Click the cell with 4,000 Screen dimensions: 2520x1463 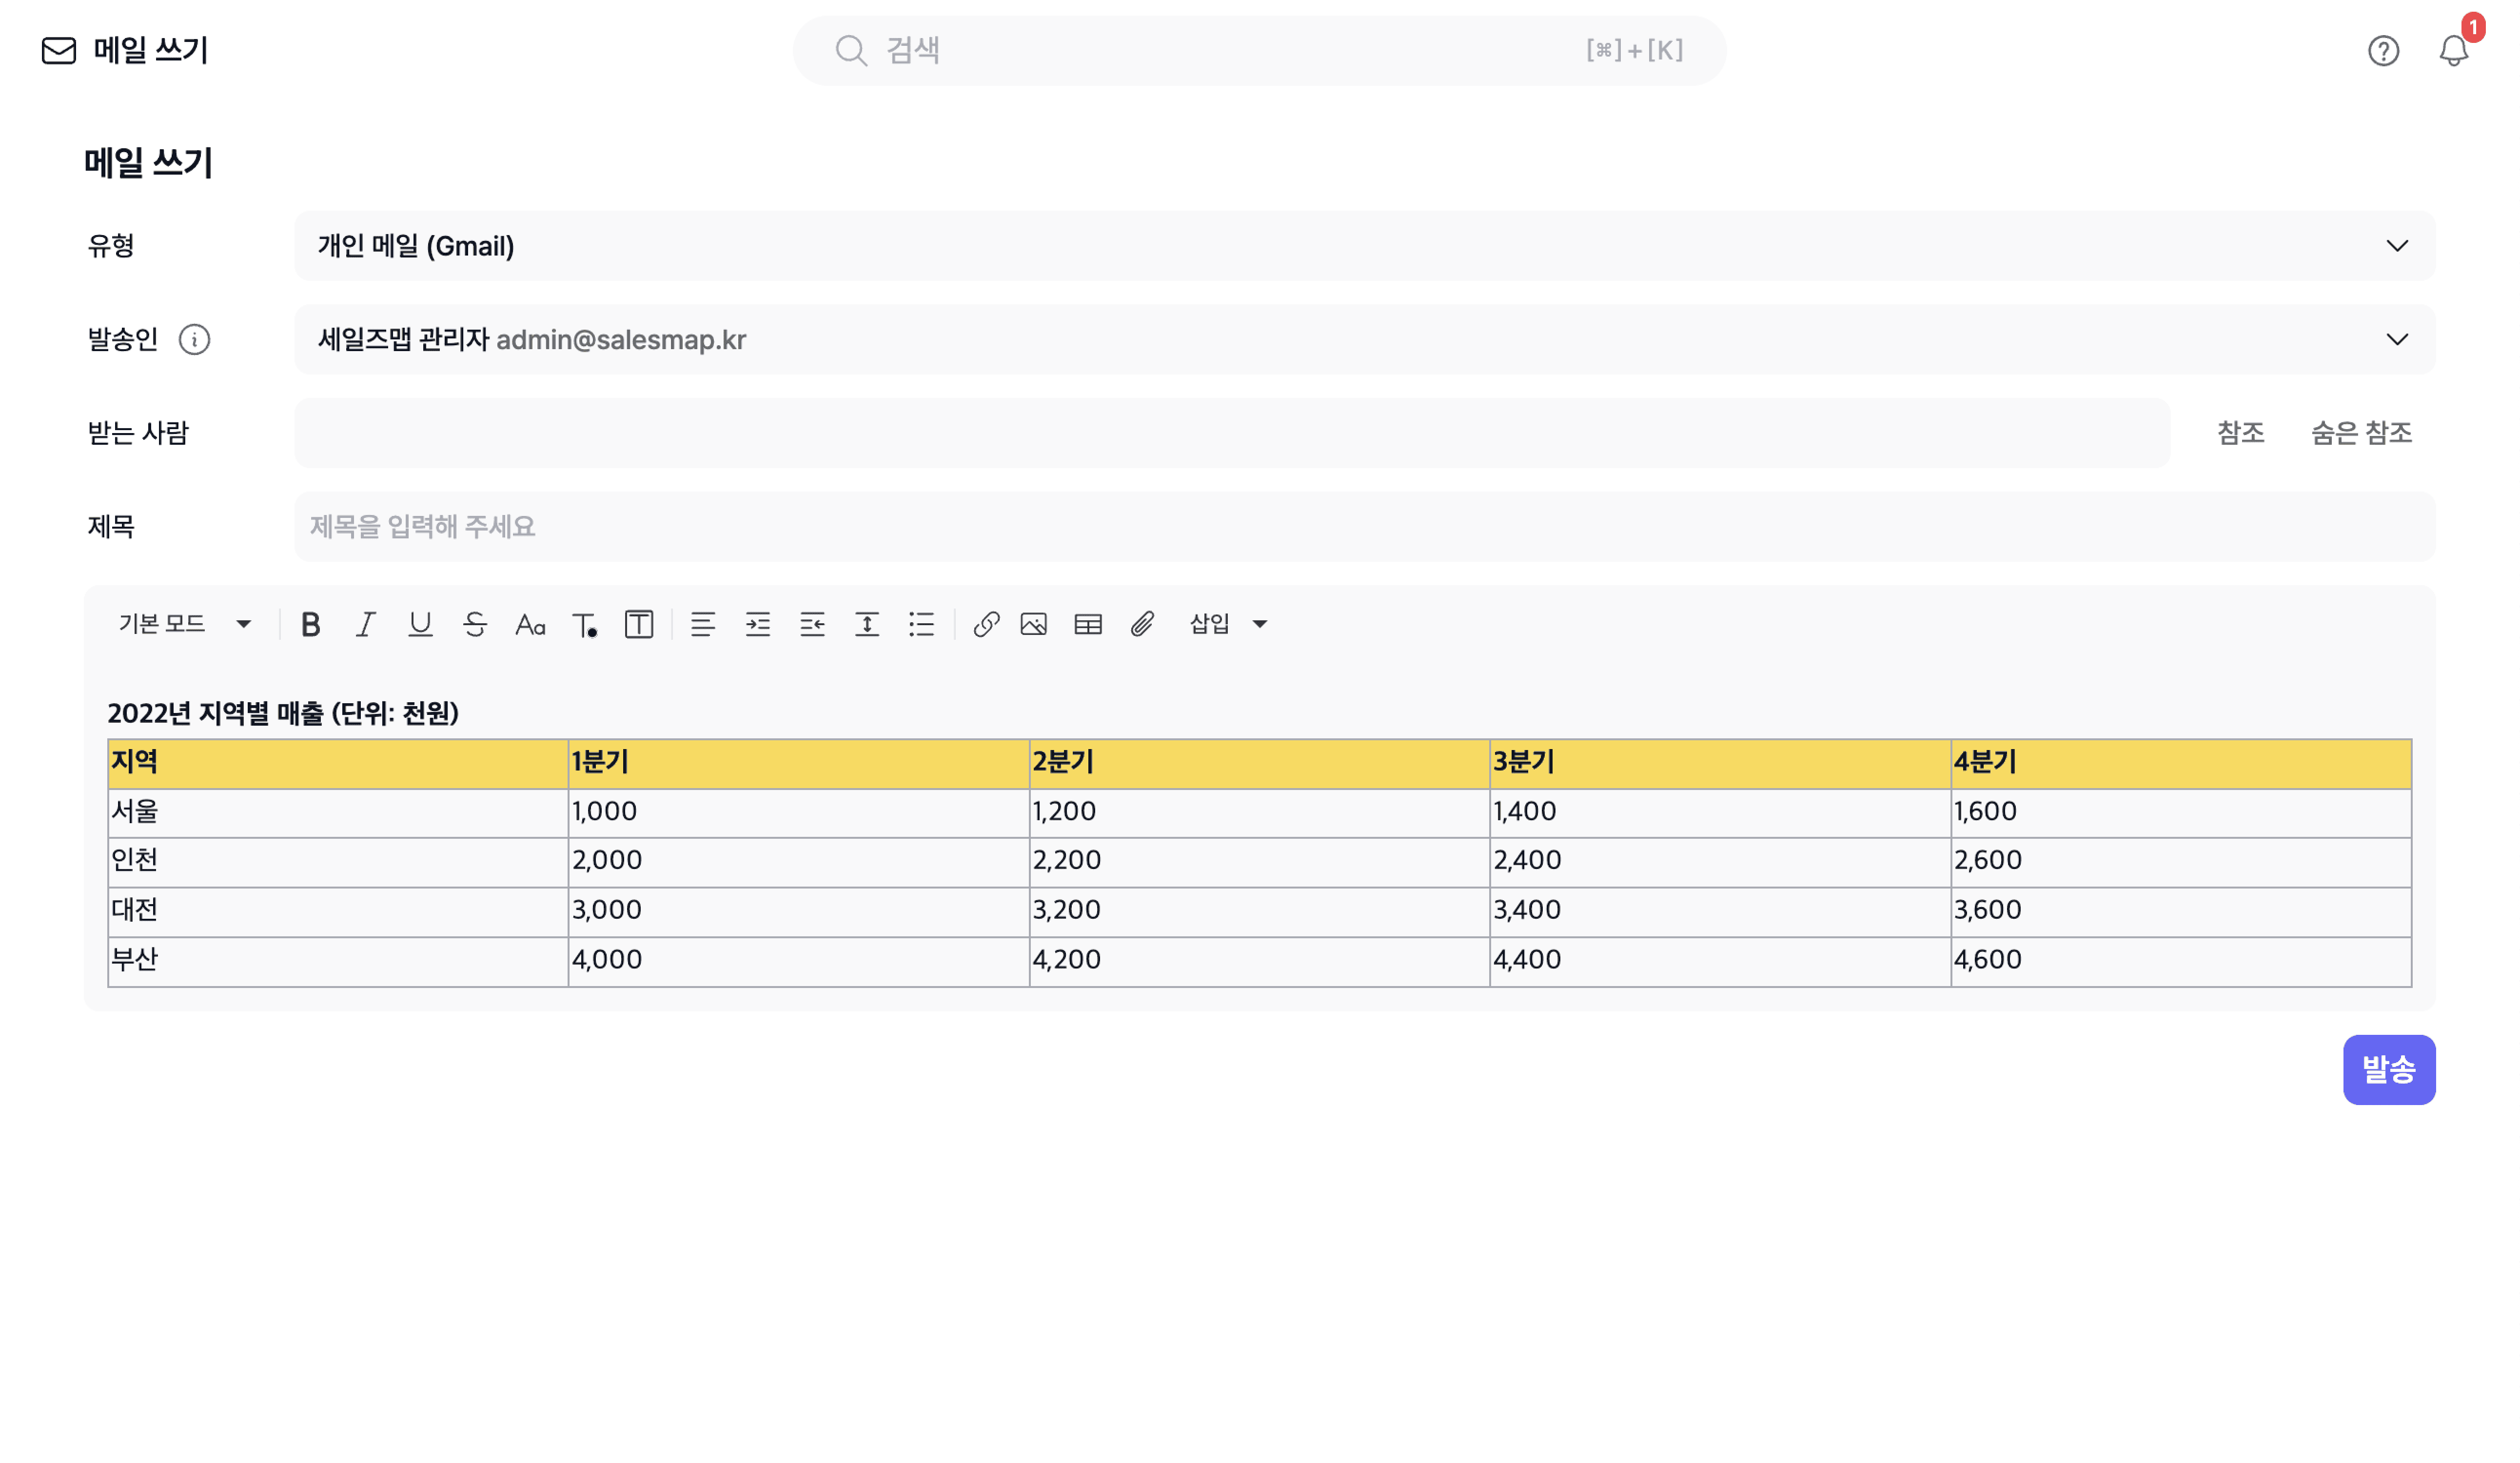[798, 961]
